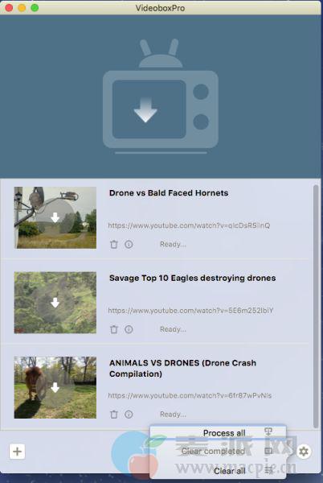Click the Savage Top 10 Eagles YouTube link
The width and height of the screenshot is (323, 483).
[190, 311]
